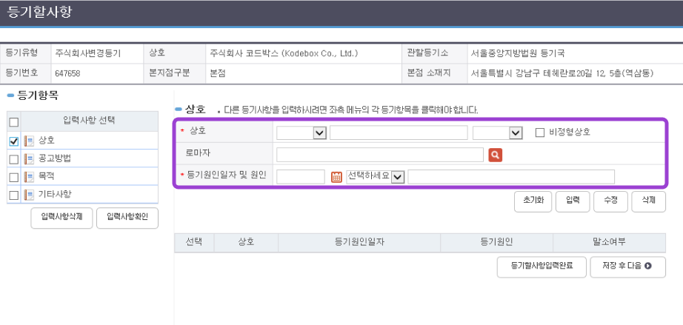Click the document icon next to 상호
683x325 pixels.
28,141
